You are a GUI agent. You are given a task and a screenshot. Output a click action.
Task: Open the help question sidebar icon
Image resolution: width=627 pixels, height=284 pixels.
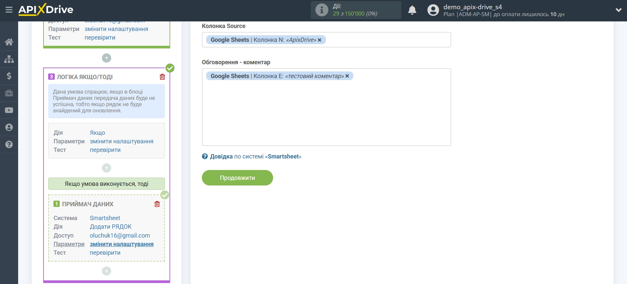click(9, 145)
